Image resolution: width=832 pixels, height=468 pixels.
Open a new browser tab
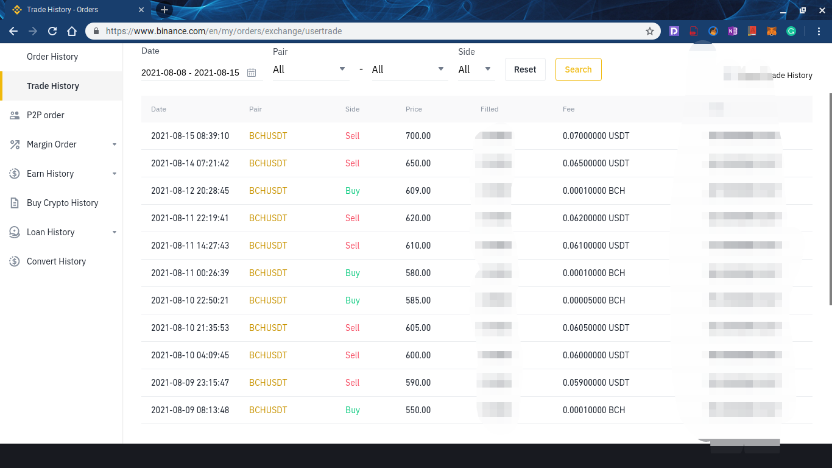tap(164, 10)
